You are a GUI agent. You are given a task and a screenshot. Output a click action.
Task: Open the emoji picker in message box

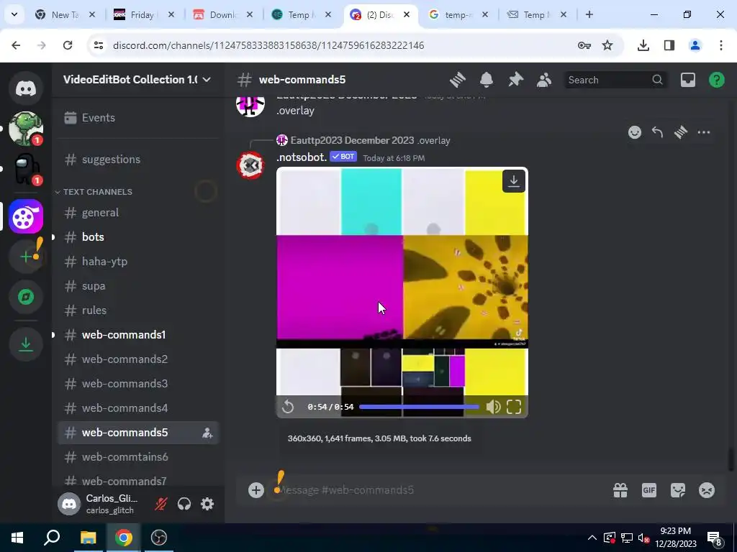[x=707, y=490]
